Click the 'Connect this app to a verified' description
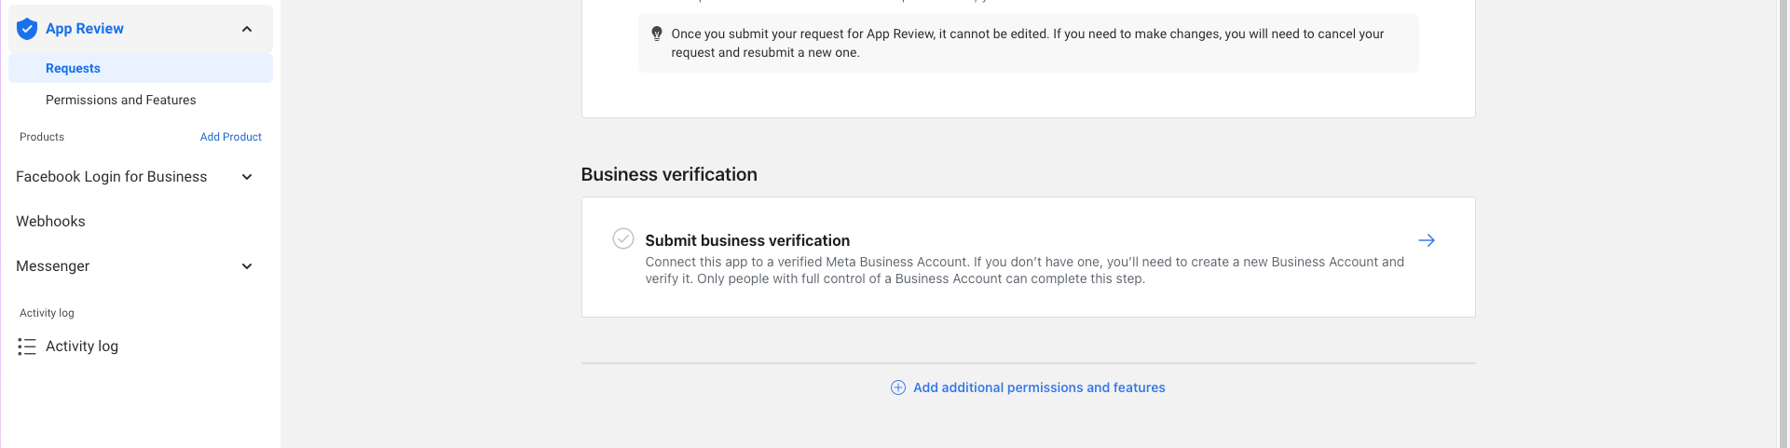Screen dimensions: 1790x448 tap(1024, 270)
